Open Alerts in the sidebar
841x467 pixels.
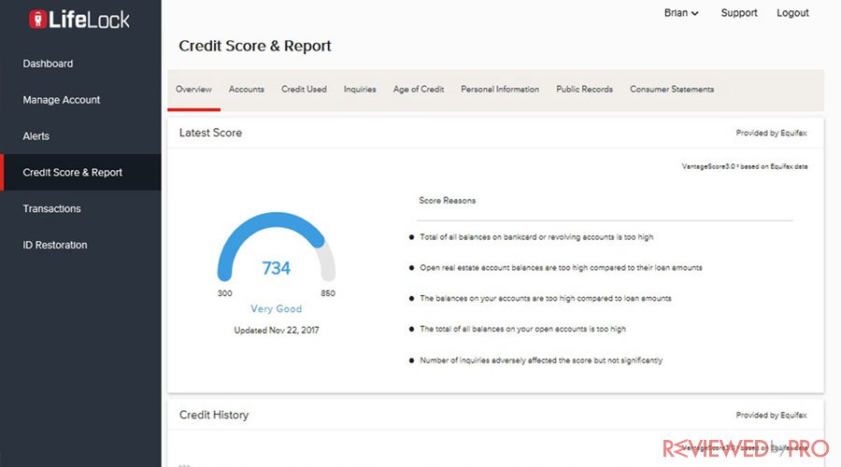[x=36, y=136]
